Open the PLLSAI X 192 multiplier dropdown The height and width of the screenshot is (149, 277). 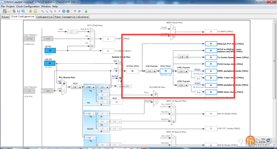click(x=90, y=114)
